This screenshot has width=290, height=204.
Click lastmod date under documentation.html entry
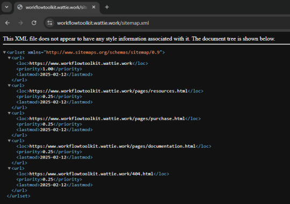coord(53,157)
